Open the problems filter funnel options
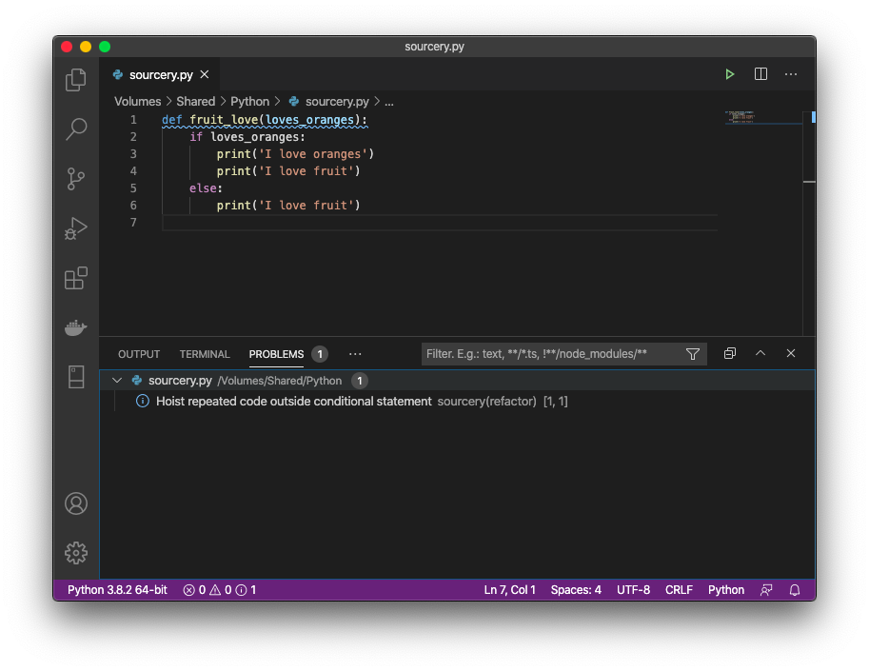 693,354
